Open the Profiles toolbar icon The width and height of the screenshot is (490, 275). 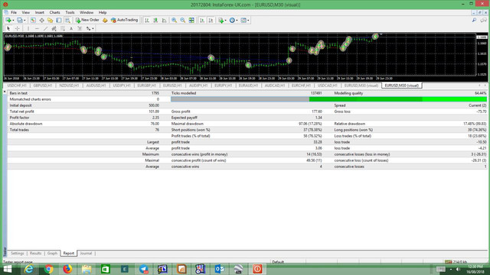[x=20, y=21]
